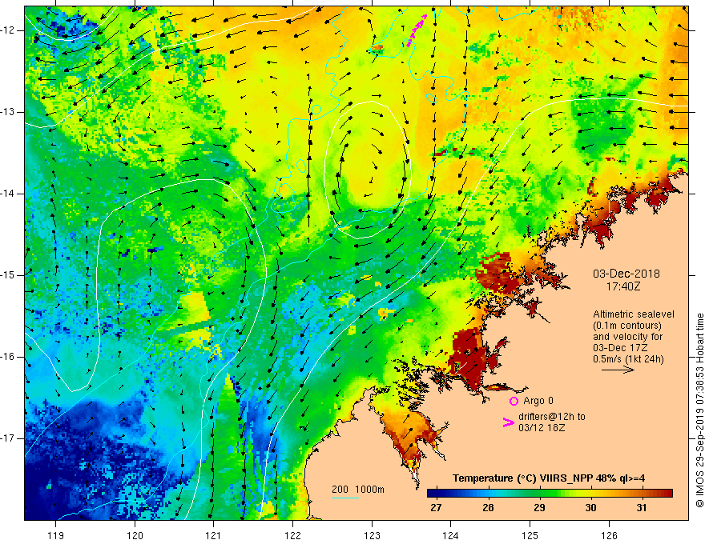
Task: Click the longitude axis label 125
Action: (x=530, y=535)
